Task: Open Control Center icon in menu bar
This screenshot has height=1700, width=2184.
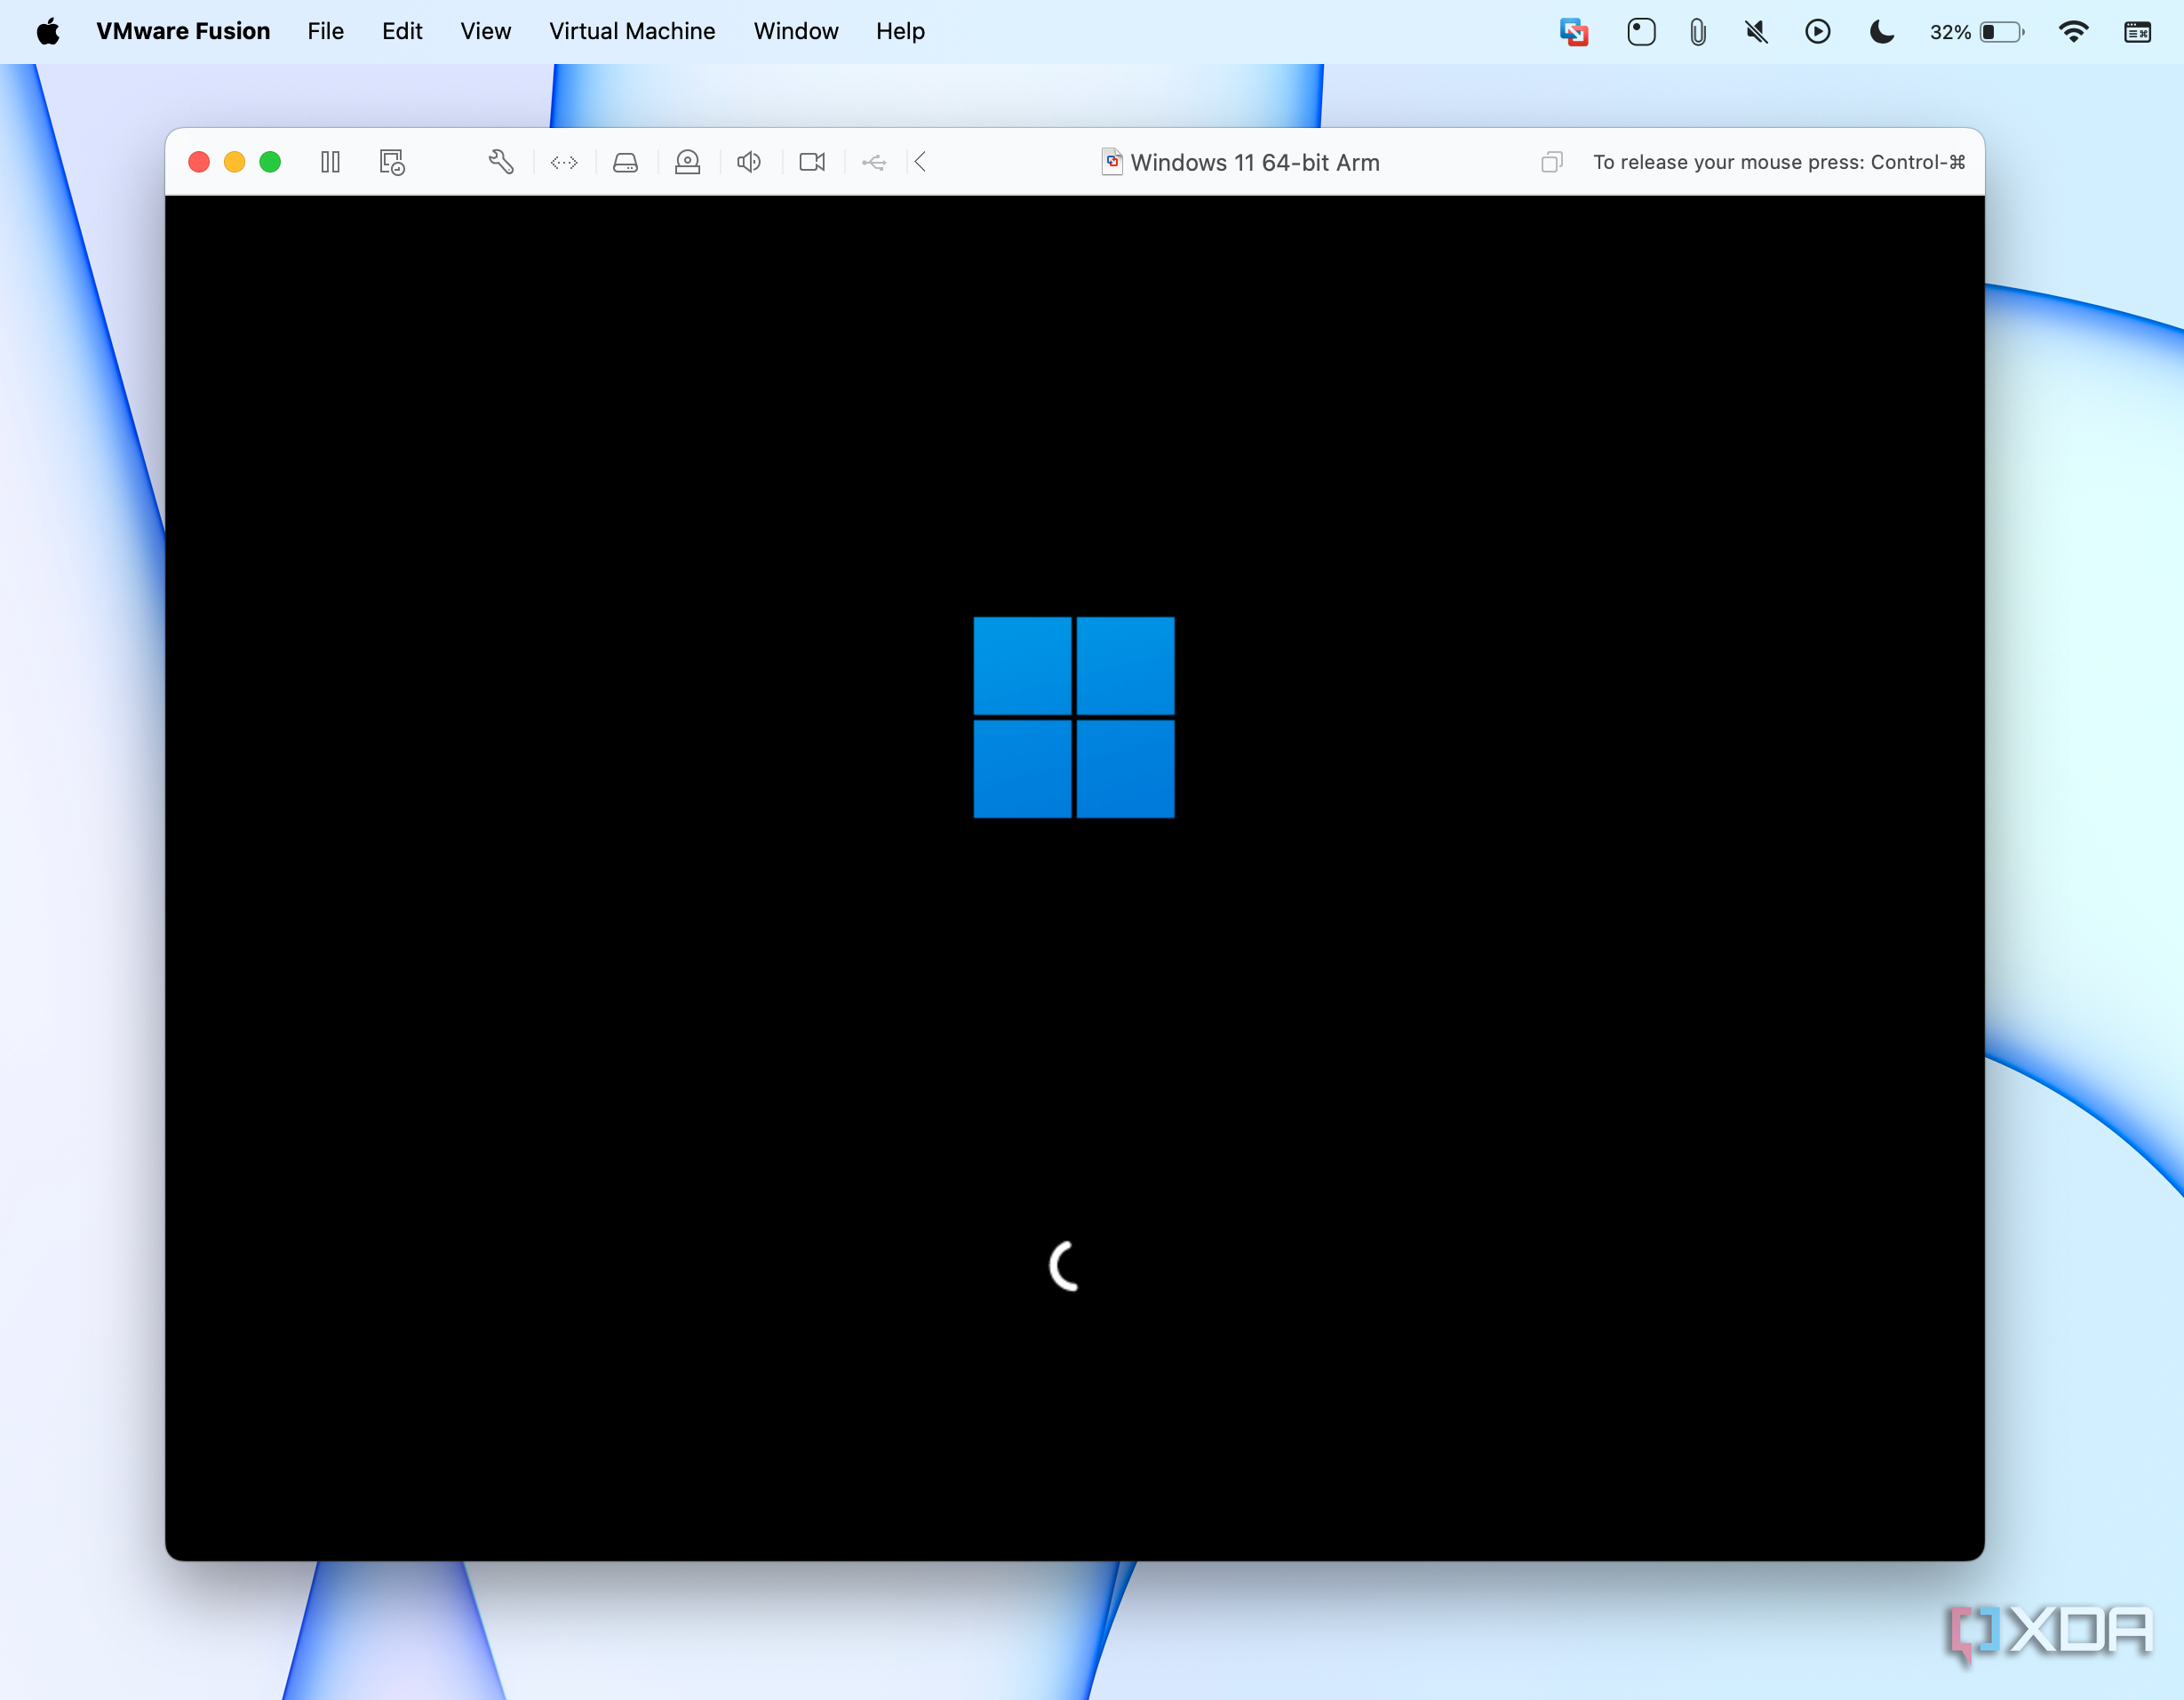Action: pyautogui.click(x=2138, y=32)
